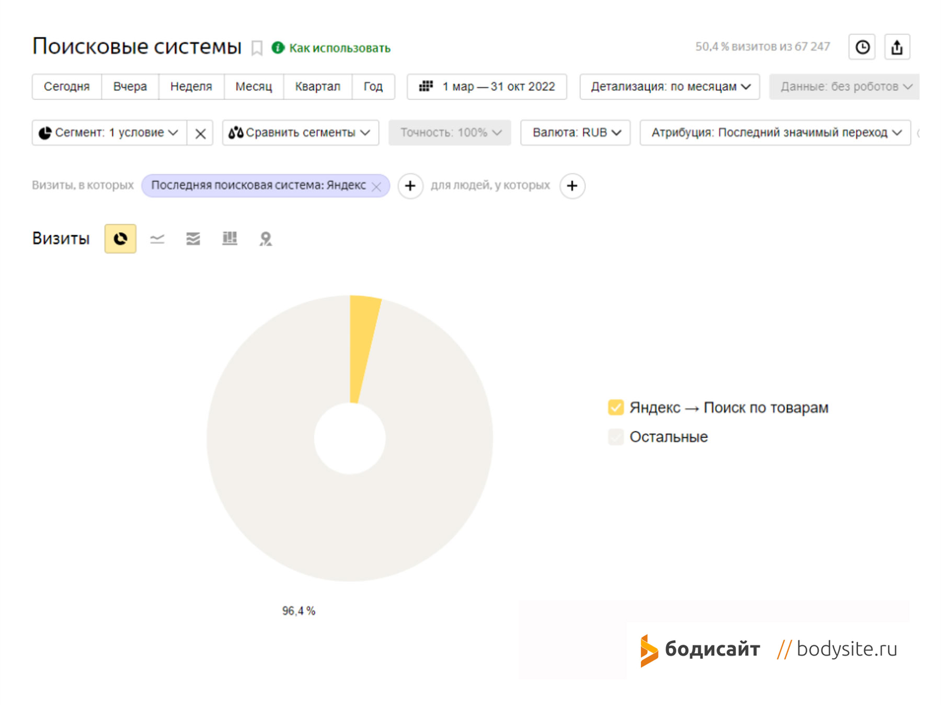Screen dimensions: 941x705
Task: Select the Год period tab
Action: coord(373,86)
